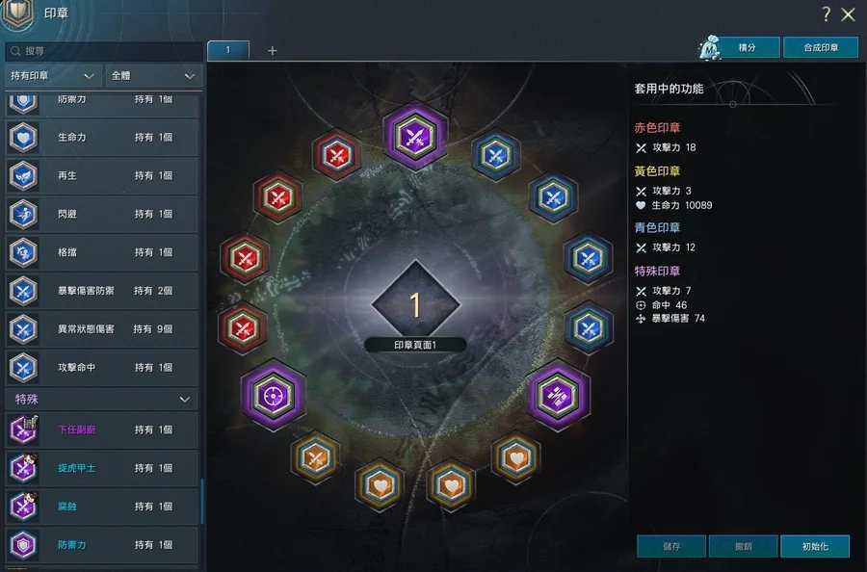Open the help question mark icon
867x572 pixels.
click(x=826, y=14)
